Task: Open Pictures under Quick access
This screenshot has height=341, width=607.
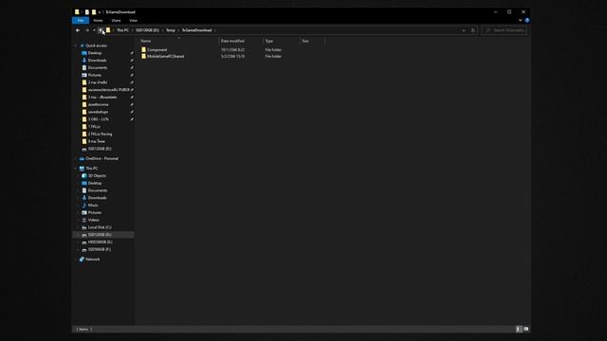Action: 95,75
